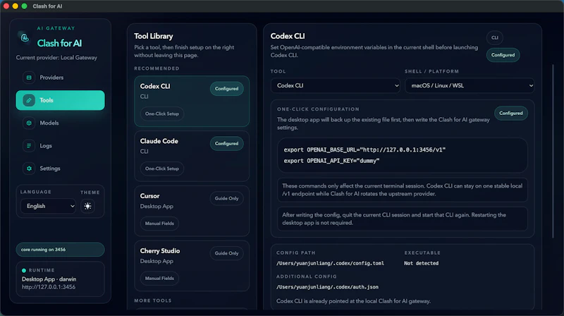564x316 pixels.
Task: Open the Settings page
Action: pos(60,168)
